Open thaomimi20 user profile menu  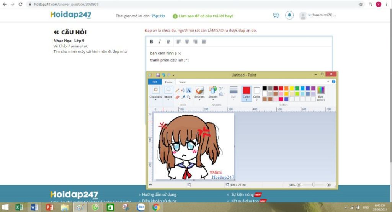click(318, 16)
